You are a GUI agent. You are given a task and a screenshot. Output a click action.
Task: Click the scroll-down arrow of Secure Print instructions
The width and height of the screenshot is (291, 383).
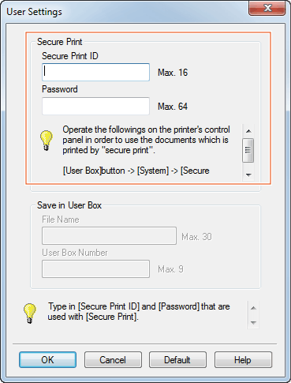click(248, 175)
